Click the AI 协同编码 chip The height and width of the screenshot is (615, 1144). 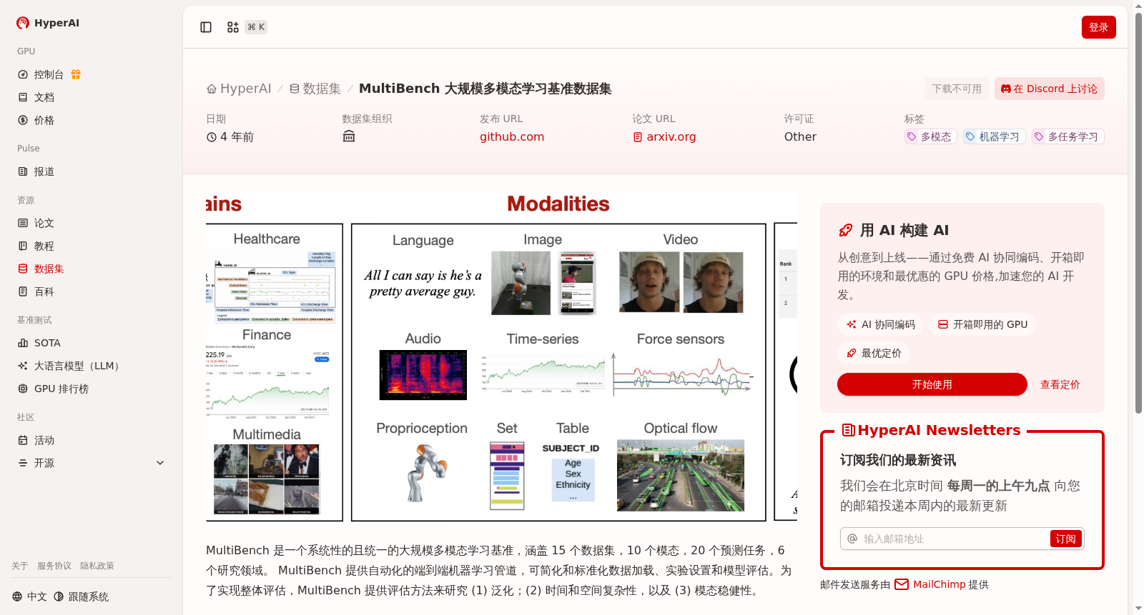(x=881, y=324)
